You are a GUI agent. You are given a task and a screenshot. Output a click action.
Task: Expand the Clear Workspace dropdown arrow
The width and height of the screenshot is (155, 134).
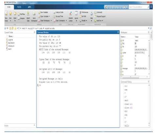tap(51, 21)
